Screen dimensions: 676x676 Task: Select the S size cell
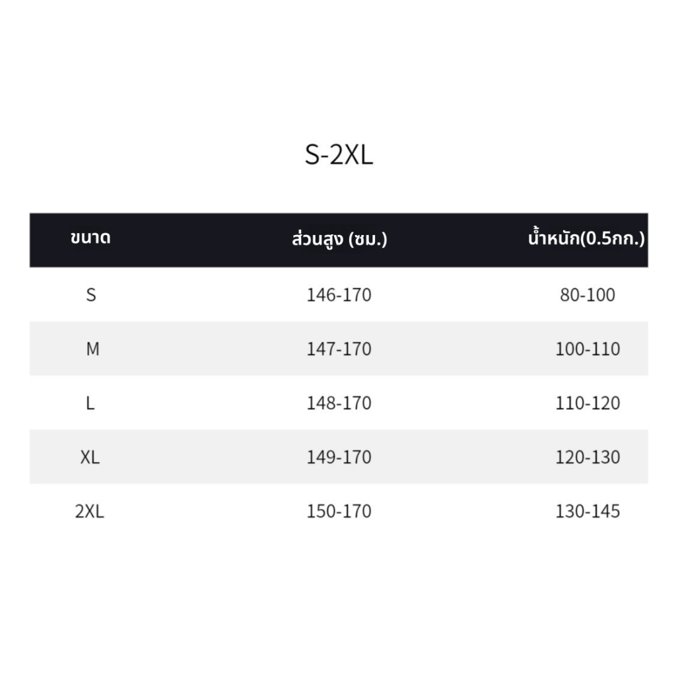coord(91,295)
